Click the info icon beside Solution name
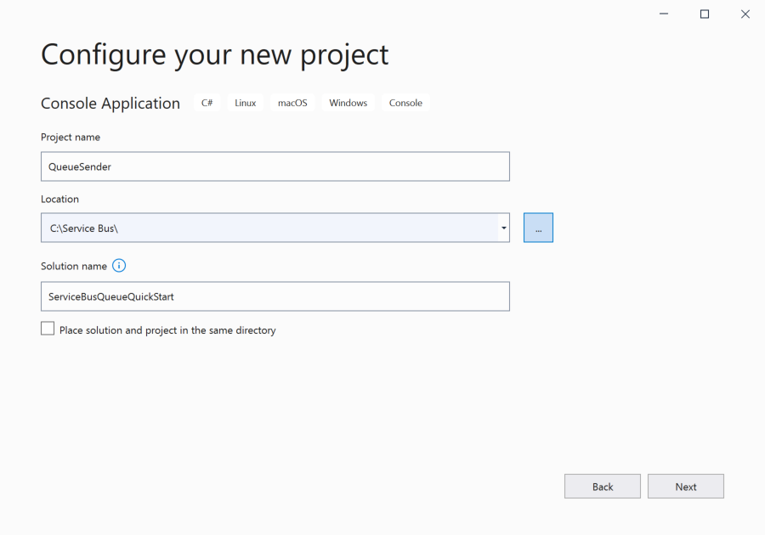 coord(119,265)
